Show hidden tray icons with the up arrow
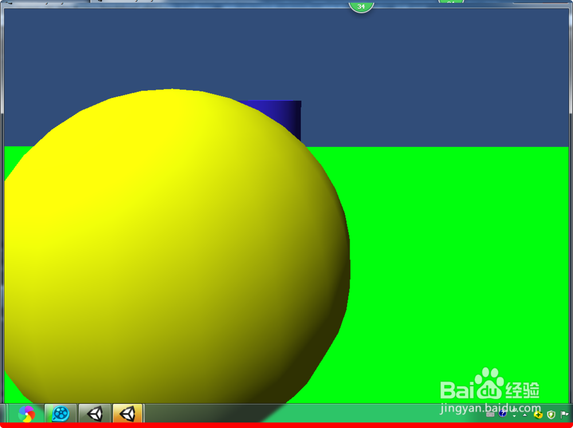This screenshot has height=428, width=573. [525, 415]
